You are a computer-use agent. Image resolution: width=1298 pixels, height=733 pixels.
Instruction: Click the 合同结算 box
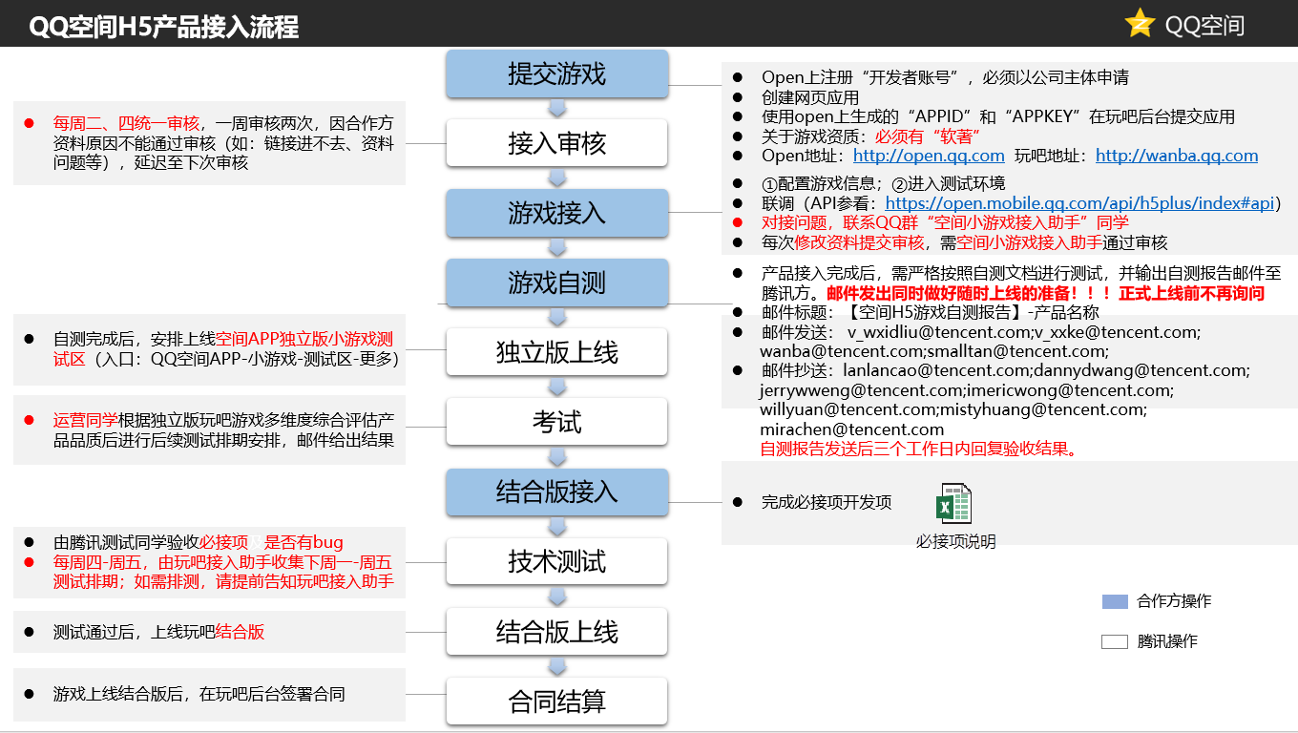click(556, 701)
